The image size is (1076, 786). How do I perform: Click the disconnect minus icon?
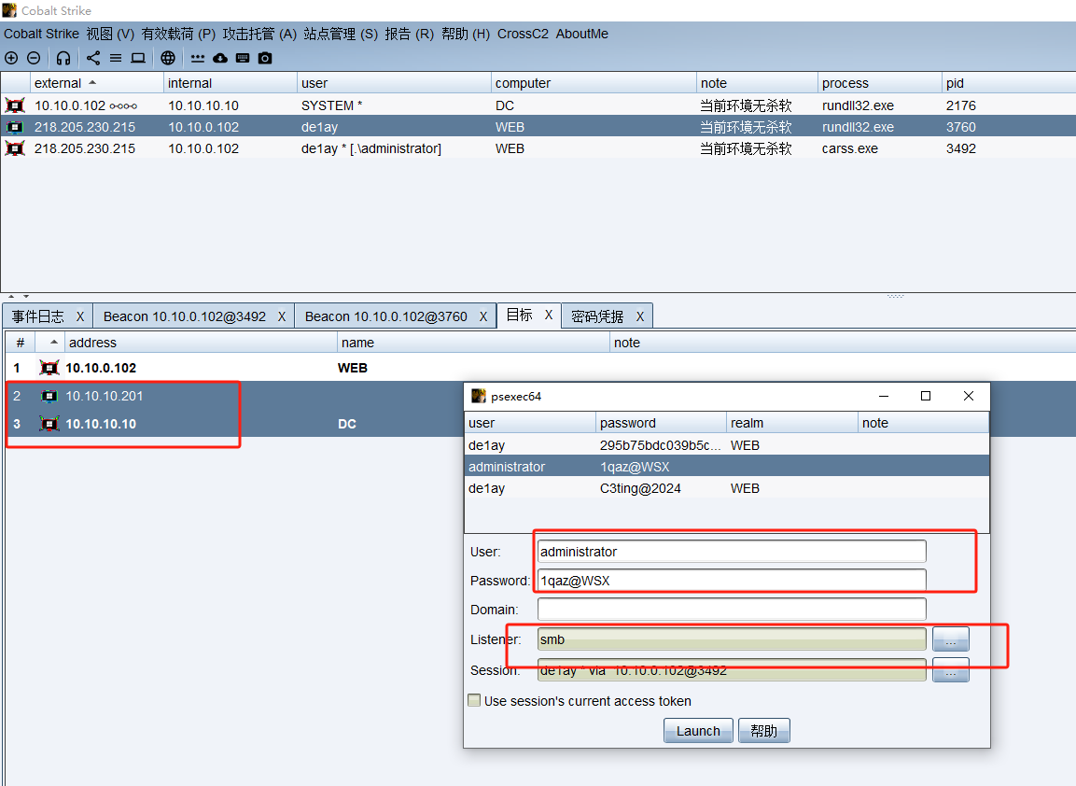coord(34,58)
